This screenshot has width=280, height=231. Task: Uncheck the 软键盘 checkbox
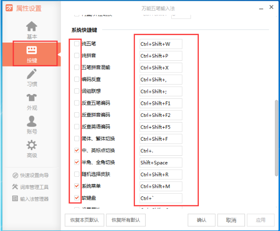click(77, 198)
